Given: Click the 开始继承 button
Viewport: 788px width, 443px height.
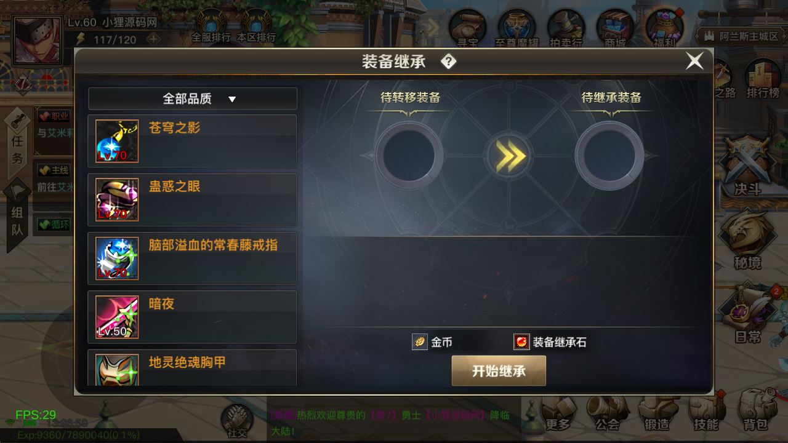Looking at the screenshot, I should 499,371.
